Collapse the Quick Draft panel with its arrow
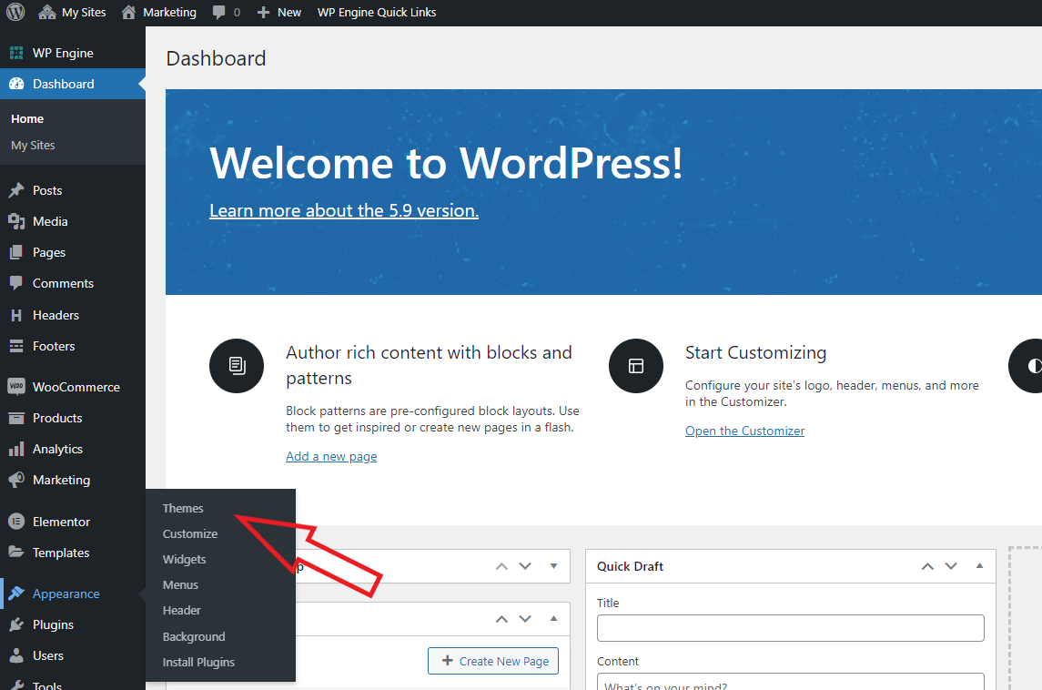Image resolution: width=1042 pixels, height=690 pixels. 980,565
